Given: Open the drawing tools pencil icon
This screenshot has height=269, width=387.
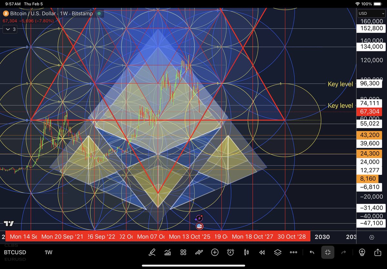Looking at the screenshot, I should tap(152, 252).
